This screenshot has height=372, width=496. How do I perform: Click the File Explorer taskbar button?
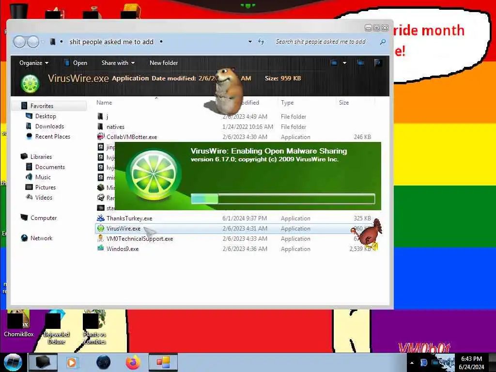pos(43,362)
